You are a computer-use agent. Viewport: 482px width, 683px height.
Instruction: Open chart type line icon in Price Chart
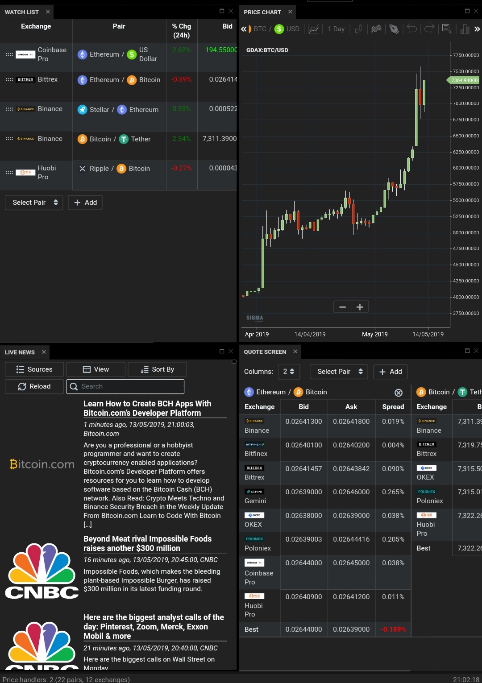(314, 29)
